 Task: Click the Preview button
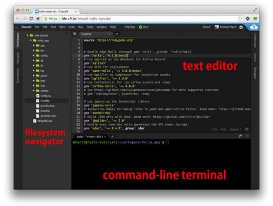130,27
